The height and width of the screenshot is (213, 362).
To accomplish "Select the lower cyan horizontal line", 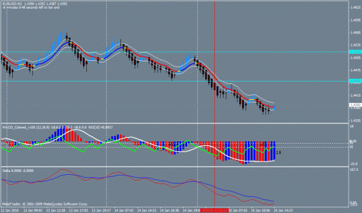I will point(174,81).
